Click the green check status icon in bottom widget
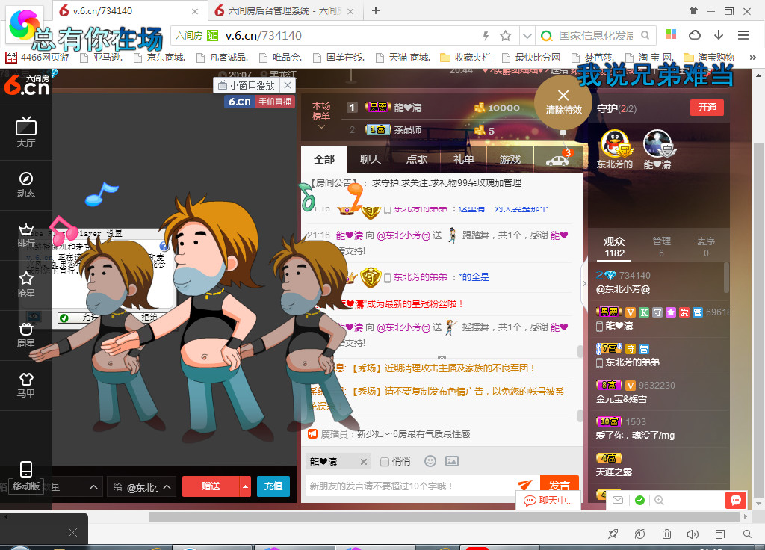765x550 pixels. point(639,500)
